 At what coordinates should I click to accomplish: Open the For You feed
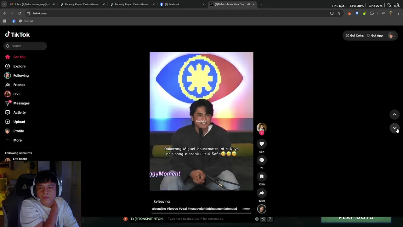[x=15, y=57]
